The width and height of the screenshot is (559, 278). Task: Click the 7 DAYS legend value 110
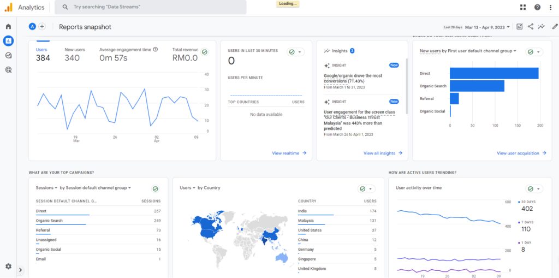[x=526, y=229]
